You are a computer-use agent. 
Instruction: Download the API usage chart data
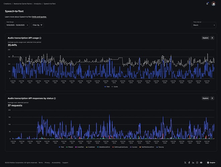pyautogui.click(x=212, y=38)
